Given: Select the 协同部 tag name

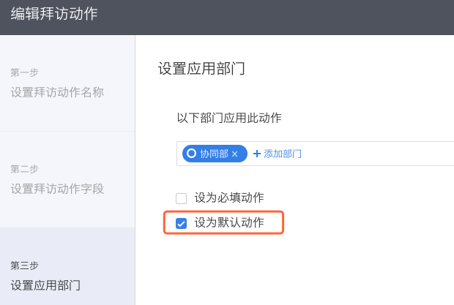Looking at the screenshot, I should pyautogui.click(x=214, y=154).
